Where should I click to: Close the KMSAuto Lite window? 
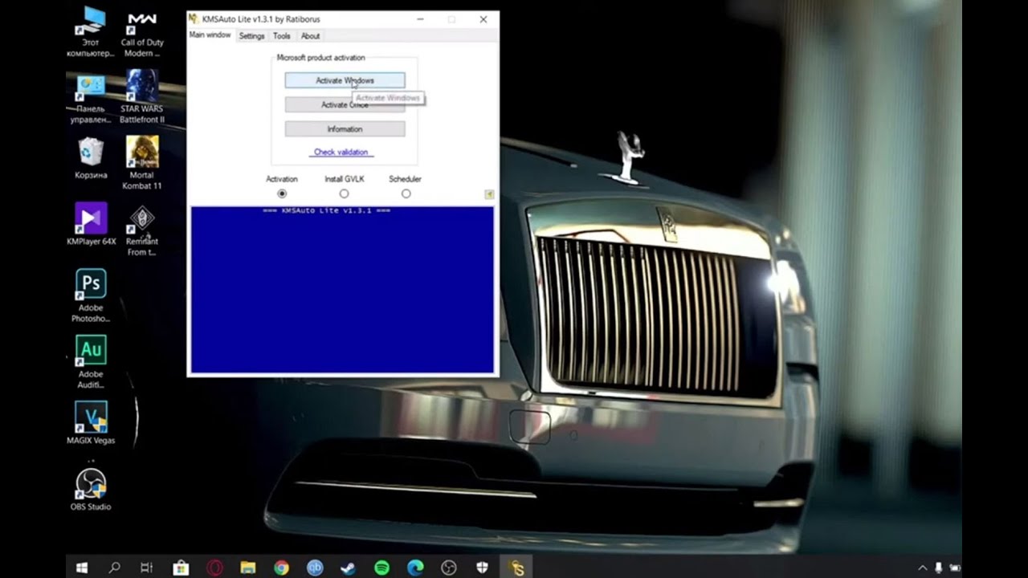pyautogui.click(x=483, y=19)
